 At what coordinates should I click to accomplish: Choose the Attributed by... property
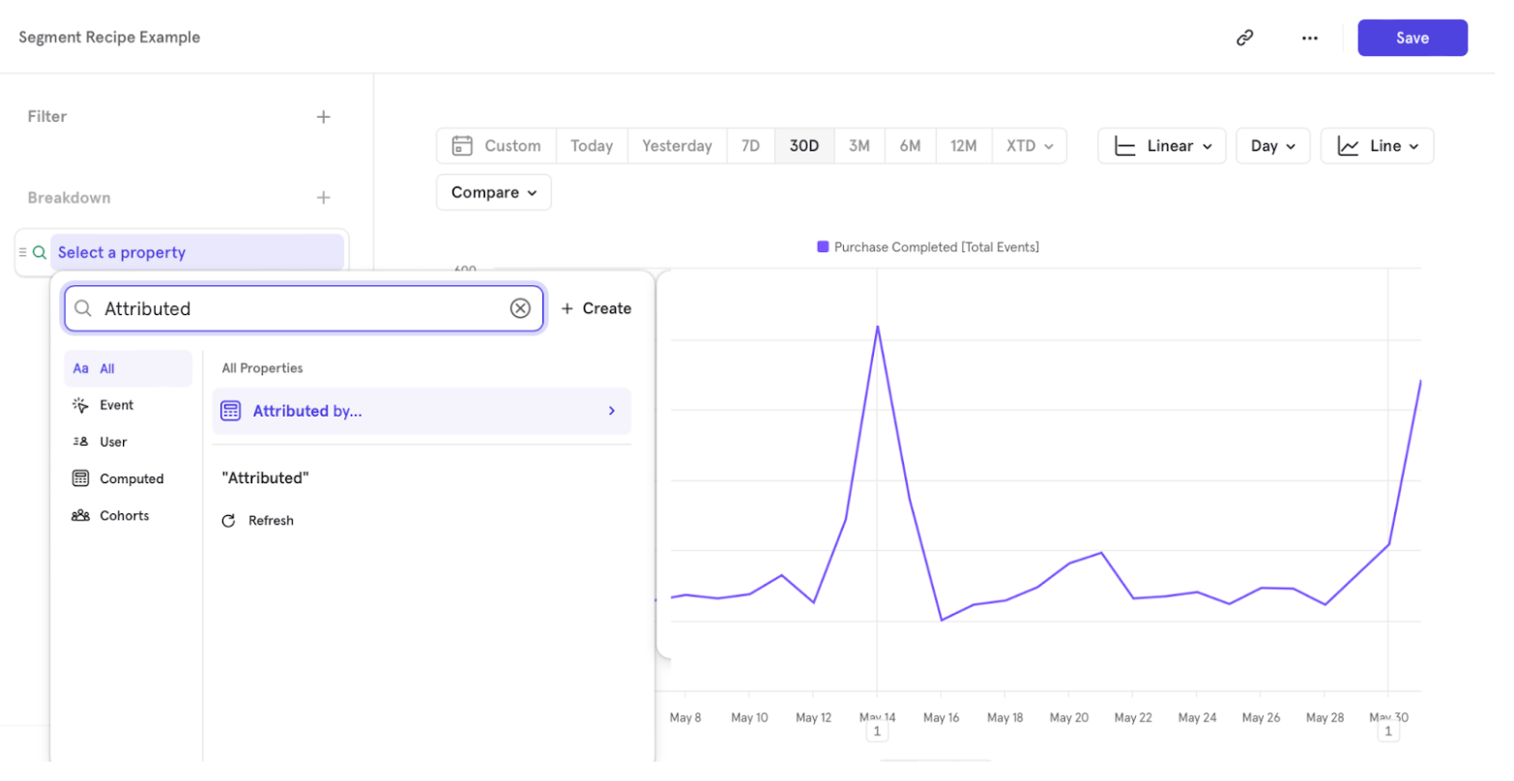(422, 411)
